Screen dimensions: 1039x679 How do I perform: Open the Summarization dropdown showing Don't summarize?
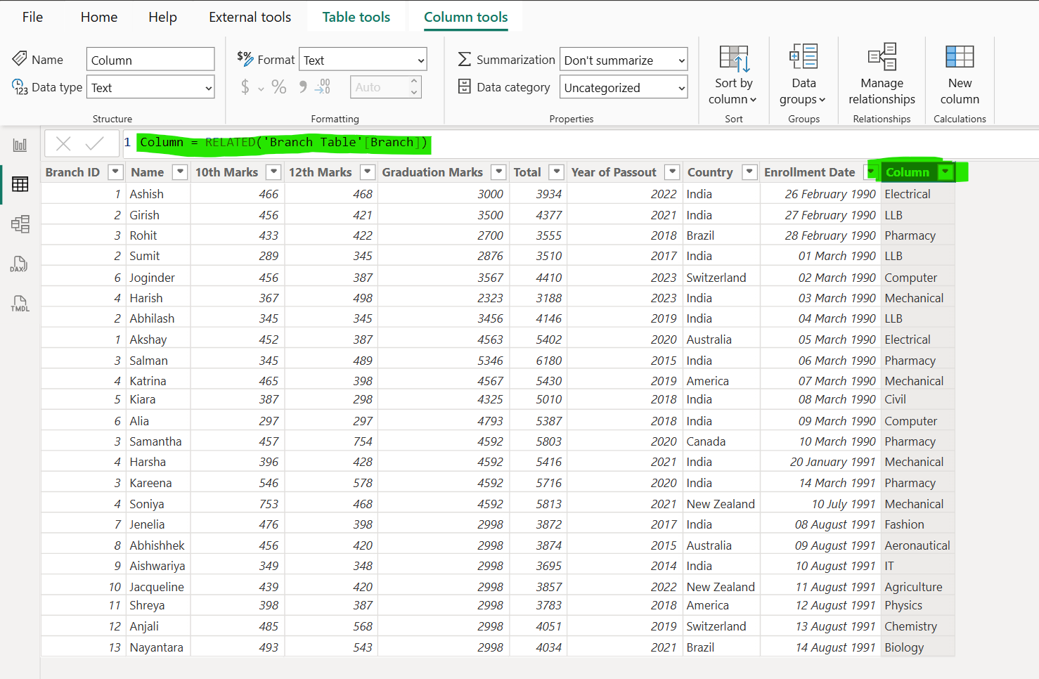tap(623, 59)
